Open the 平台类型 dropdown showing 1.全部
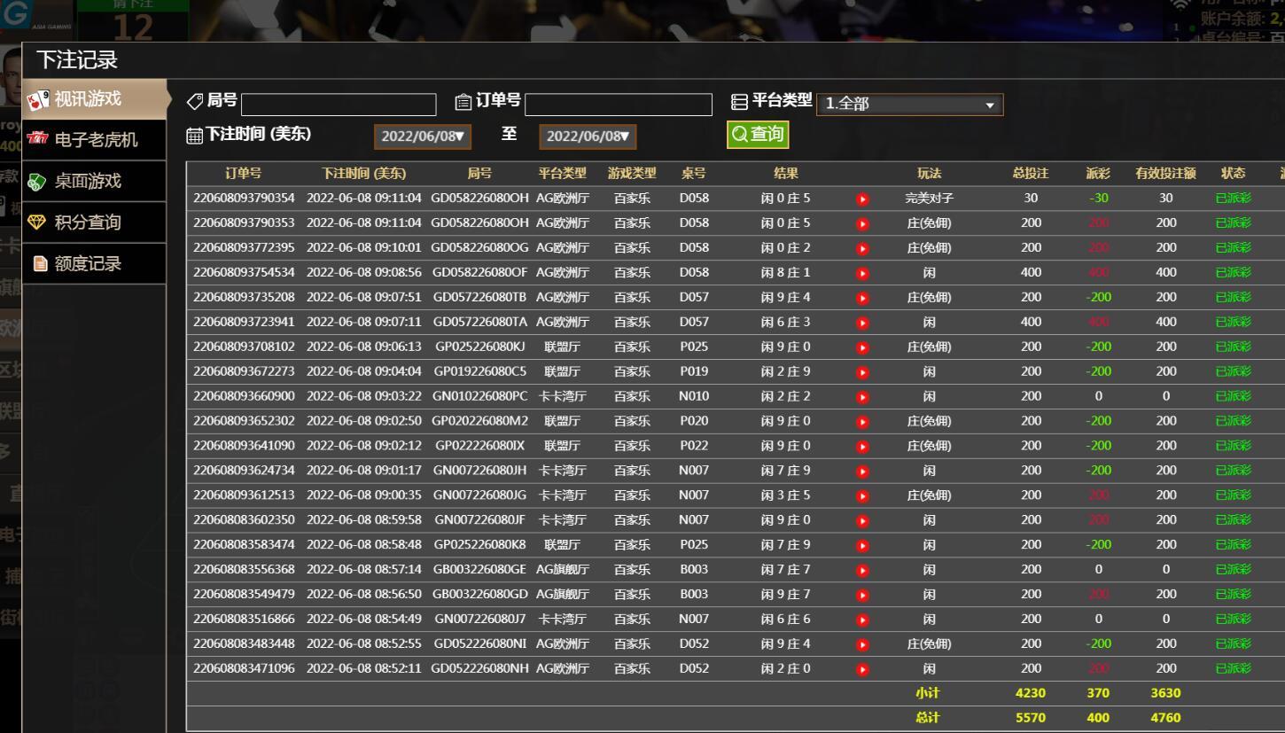The width and height of the screenshot is (1285, 733). tap(910, 105)
